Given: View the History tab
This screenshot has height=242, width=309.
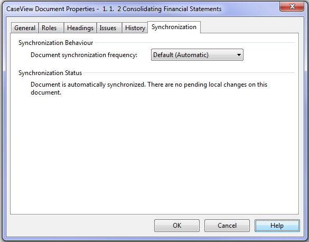Looking at the screenshot, I should [135, 28].
